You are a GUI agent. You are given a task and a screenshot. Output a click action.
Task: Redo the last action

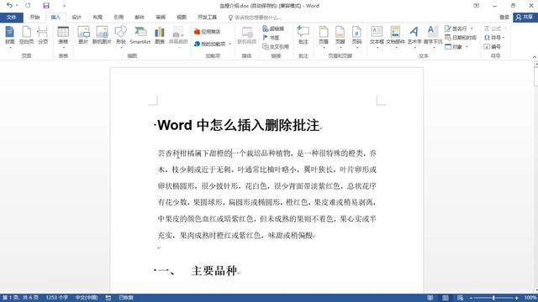pyautogui.click(x=28, y=6)
